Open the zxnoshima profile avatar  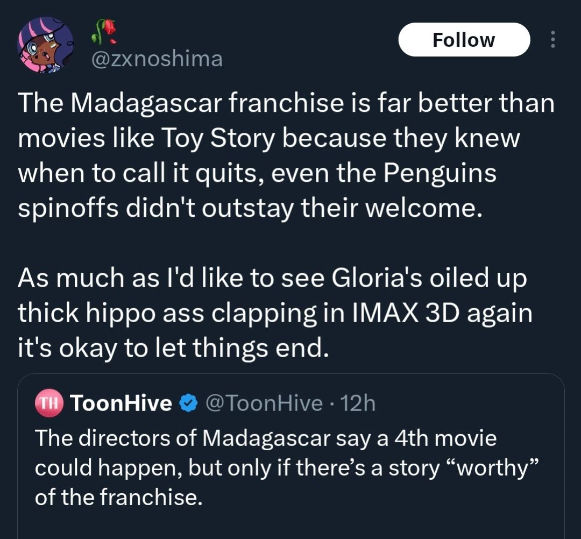45,45
